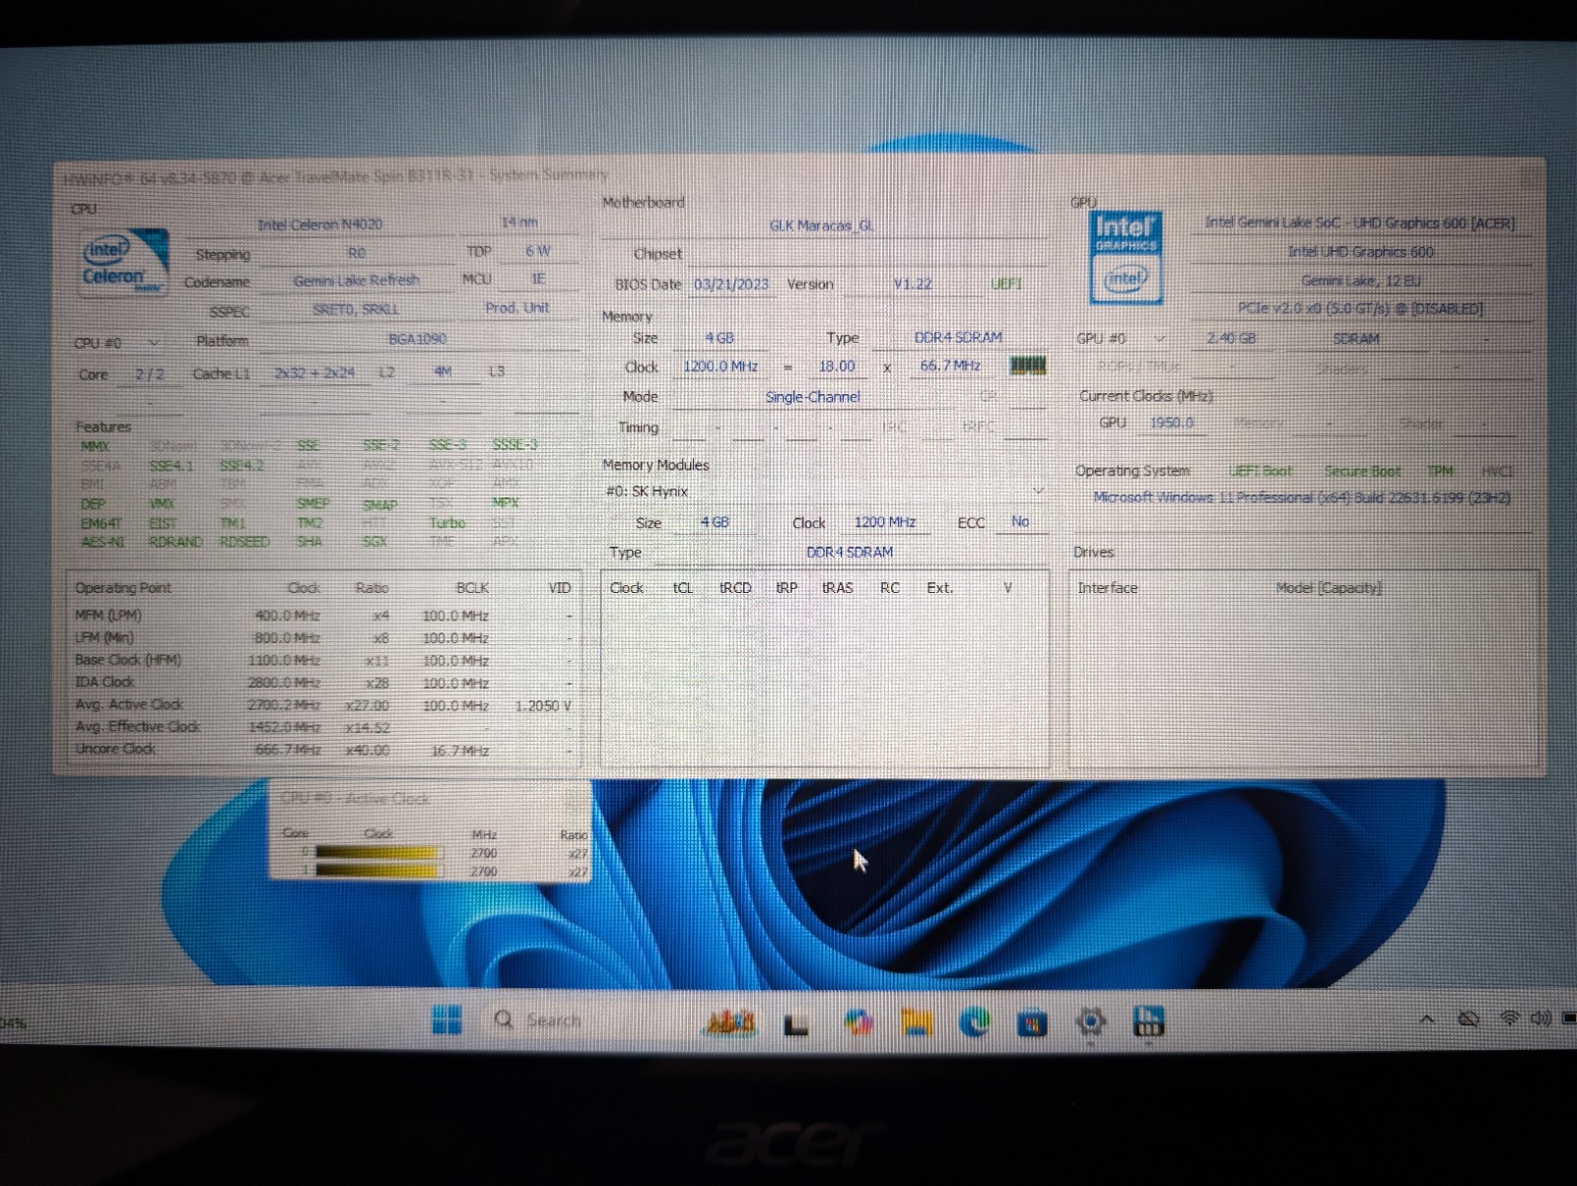1577x1186 pixels.
Task: Click the 2.40 GB GPU memory value
Action: pyautogui.click(x=1231, y=338)
